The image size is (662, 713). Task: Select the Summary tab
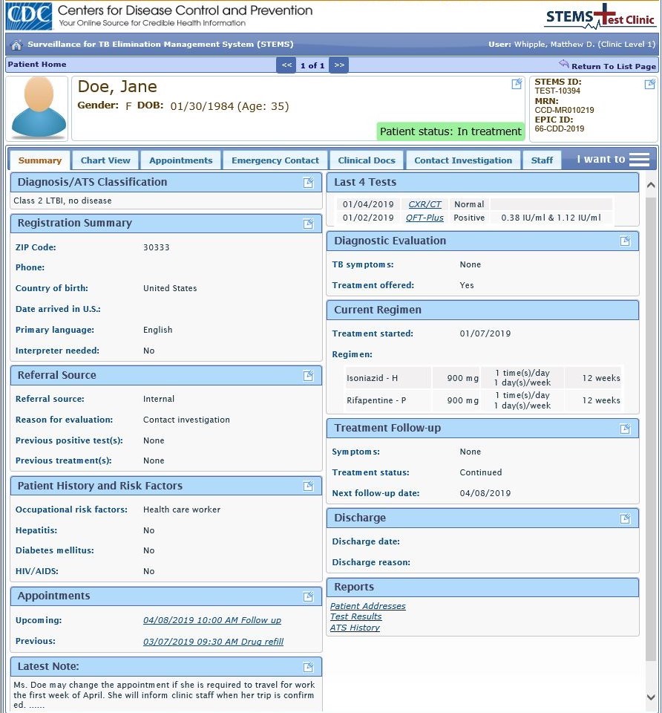[40, 160]
